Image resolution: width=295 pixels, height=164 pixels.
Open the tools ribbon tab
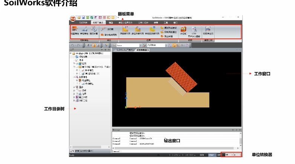click(166, 23)
